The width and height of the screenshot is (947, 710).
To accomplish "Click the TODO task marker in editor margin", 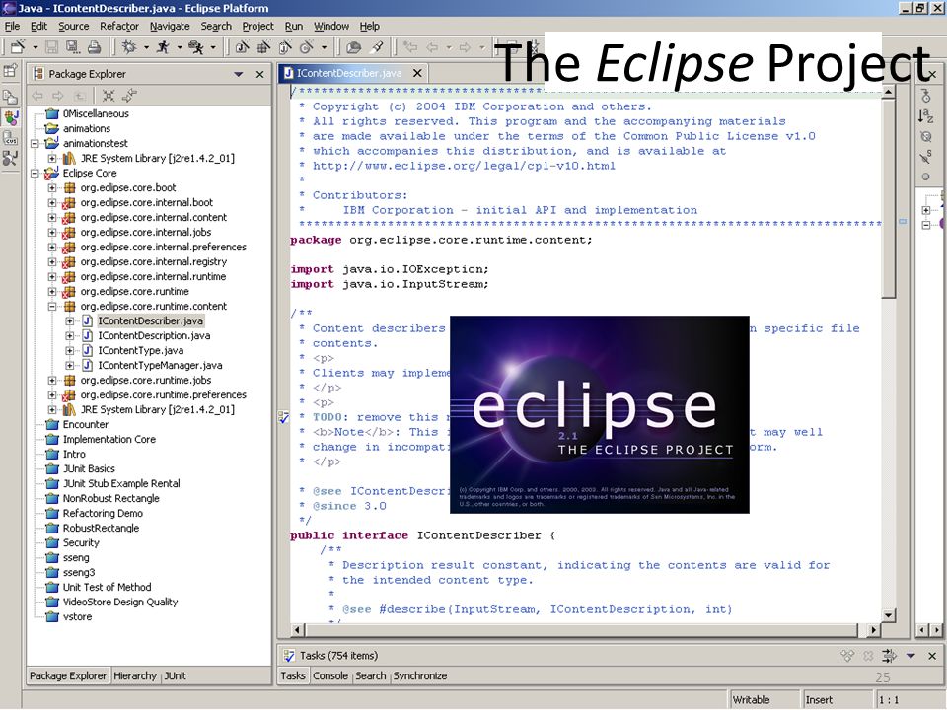I will (x=284, y=417).
